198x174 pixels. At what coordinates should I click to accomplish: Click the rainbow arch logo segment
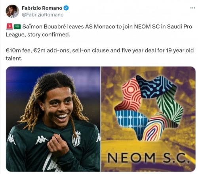tap(156, 127)
